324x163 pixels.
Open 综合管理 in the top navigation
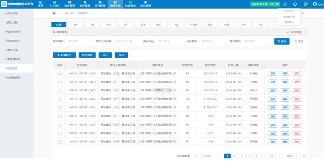coord(70,4)
